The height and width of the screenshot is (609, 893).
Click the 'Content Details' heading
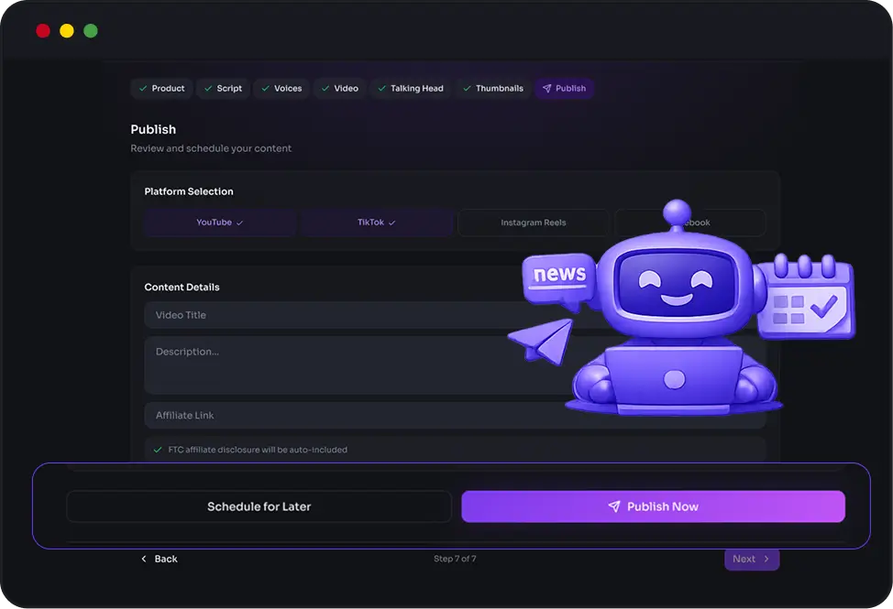(x=182, y=288)
